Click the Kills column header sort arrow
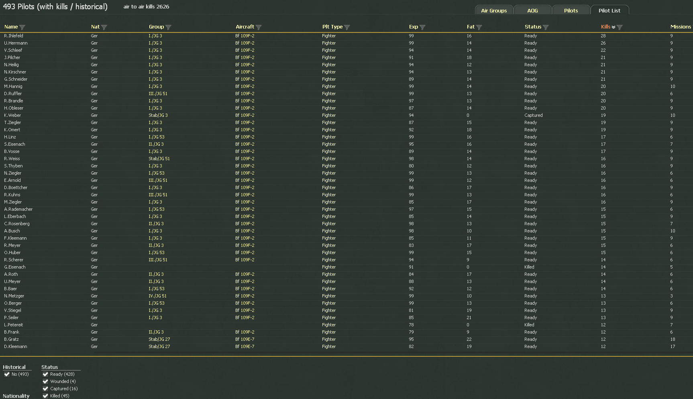693x399 pixels. coord(614,27)
